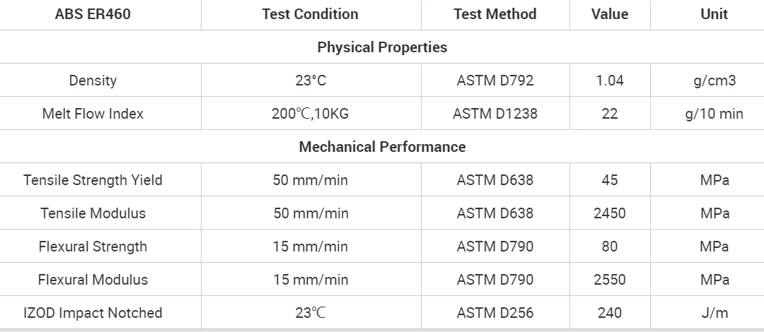
Task: Select the 200℃,10KG test condition cell
Action: point(311,114)
